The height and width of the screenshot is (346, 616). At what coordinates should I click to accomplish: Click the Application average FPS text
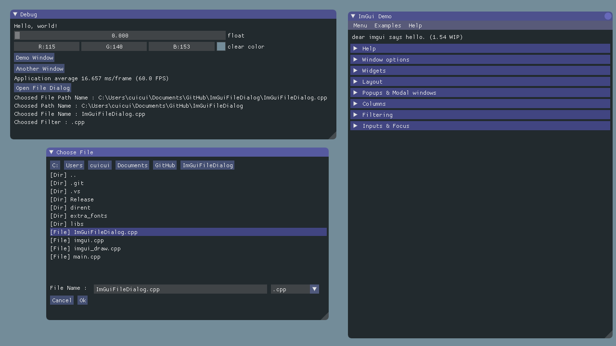[91, 78]
